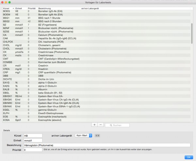Select row Calcium (Photometrie)

coord(96,35)
